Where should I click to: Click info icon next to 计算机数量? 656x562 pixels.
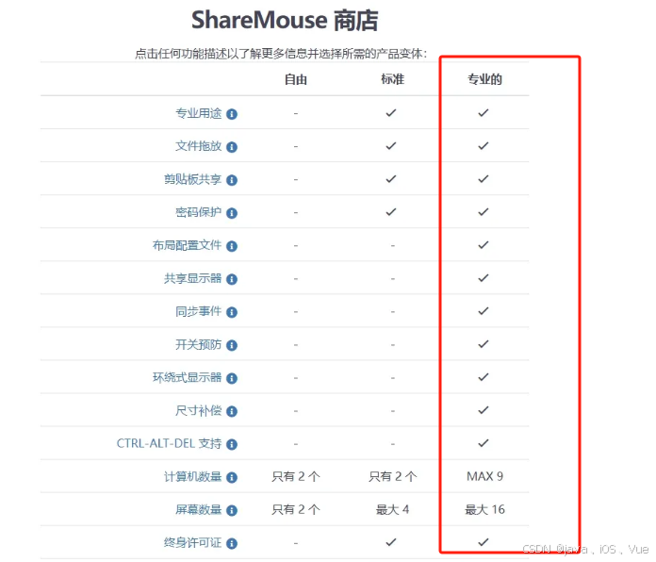pyautogui.click(x=232, y=477)
